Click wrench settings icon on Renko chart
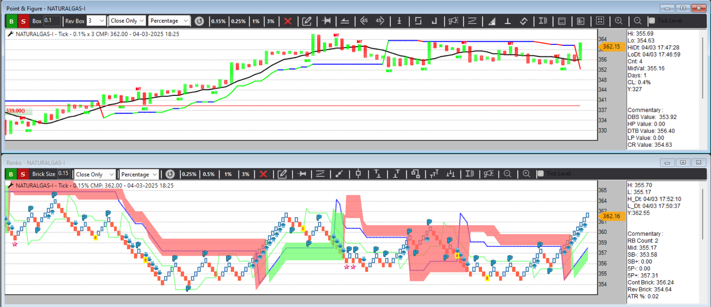The width and height of the screenshot is (711, 307). coord(10,185)
